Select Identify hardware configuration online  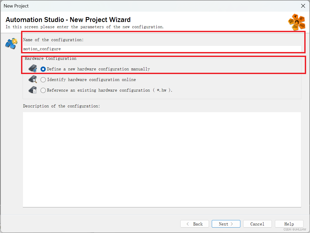[x=43, y=79]
